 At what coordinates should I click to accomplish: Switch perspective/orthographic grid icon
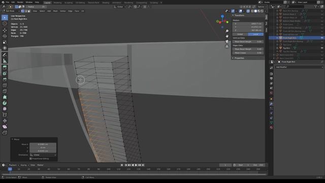227,46
